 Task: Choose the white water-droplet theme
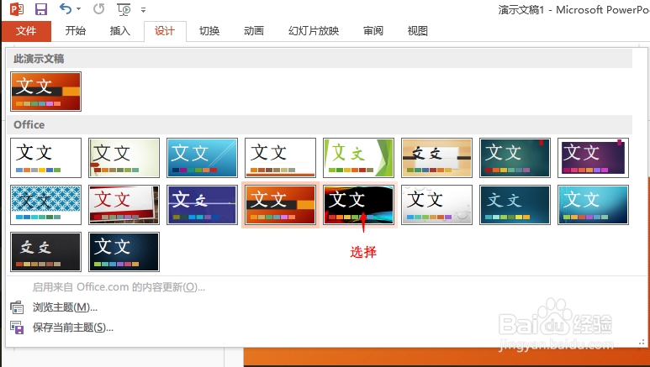436,205
